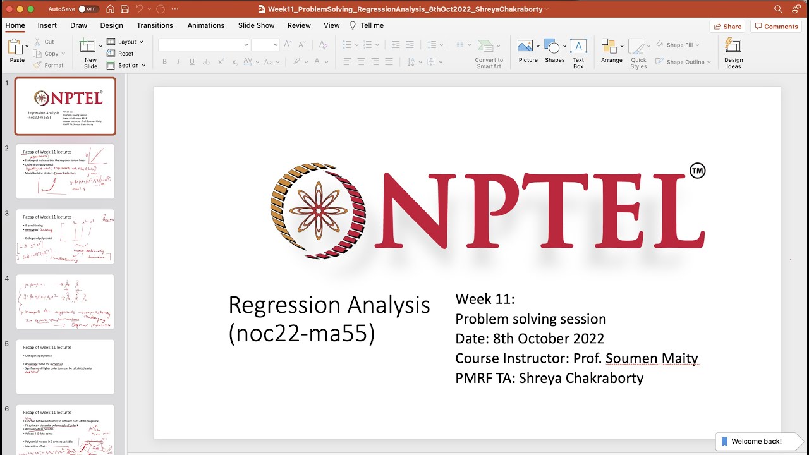Click the Increase Font Size icon
809x455 pixels.
(288, 45)
